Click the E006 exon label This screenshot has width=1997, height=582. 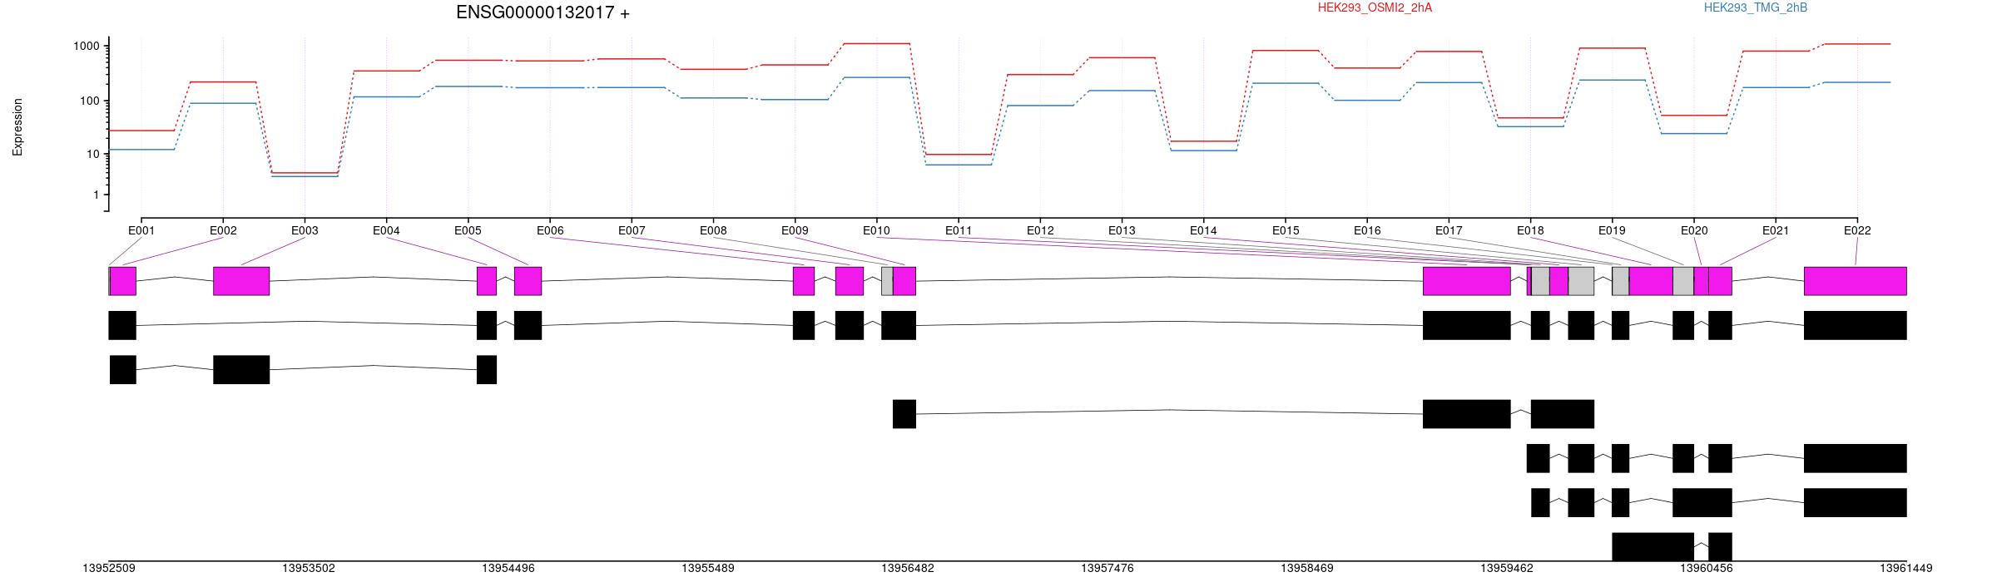pyautogui.click(x=550, y=230)
